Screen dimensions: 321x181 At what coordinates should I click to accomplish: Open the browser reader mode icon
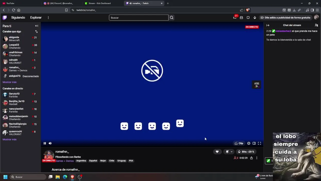(x=289, y=10)
